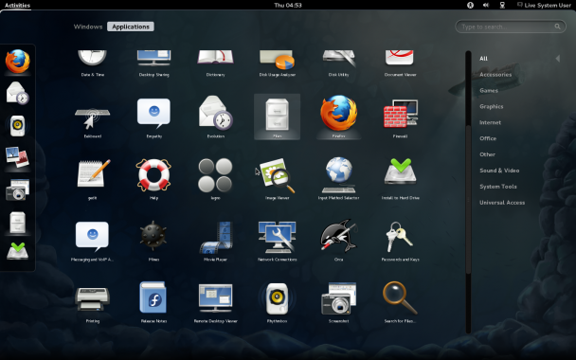Filter apps by Games category

point(489,90)
